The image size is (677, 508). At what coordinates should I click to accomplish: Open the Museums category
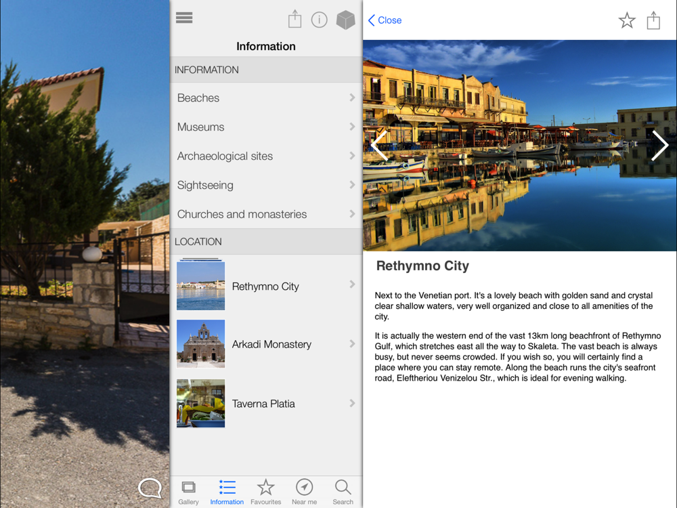(266, 127)
